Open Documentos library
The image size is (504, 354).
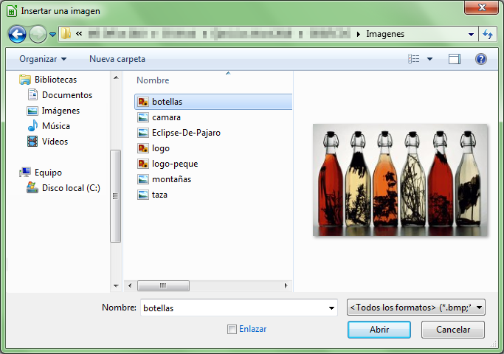coord(67,95)
